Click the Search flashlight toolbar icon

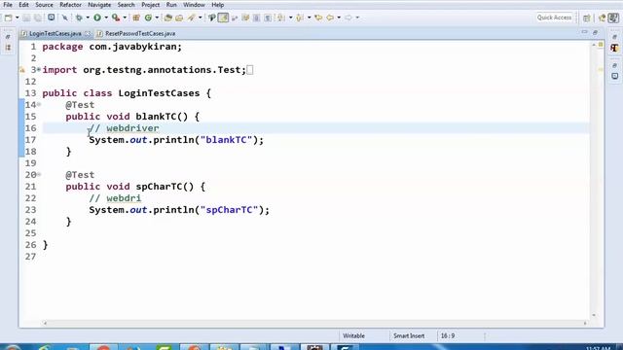tap(192, 17)
